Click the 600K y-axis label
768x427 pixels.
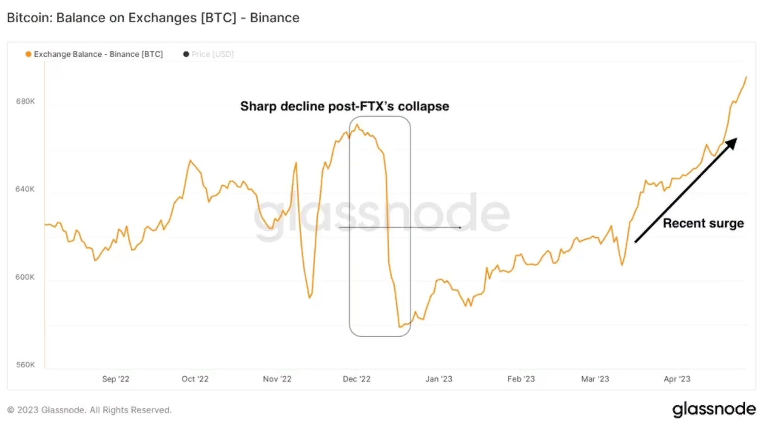25,277
